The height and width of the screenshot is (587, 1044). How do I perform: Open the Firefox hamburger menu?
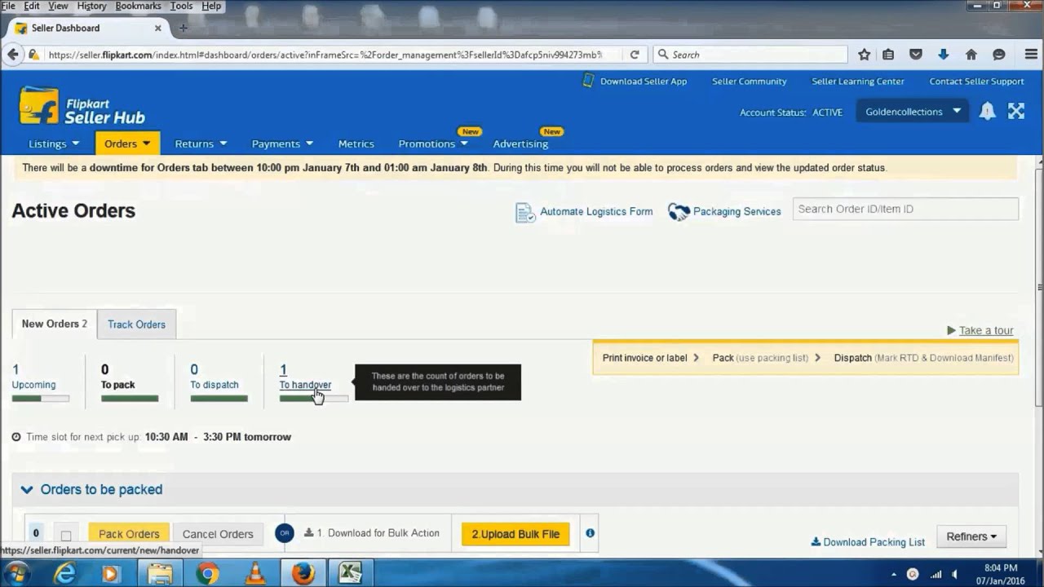tap(1031, 55)
